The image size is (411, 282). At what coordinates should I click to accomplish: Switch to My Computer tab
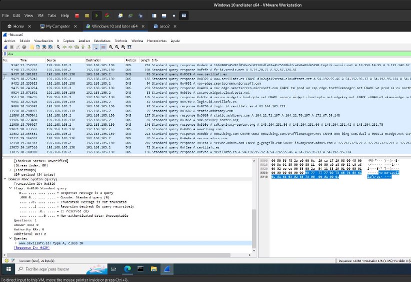58,26
